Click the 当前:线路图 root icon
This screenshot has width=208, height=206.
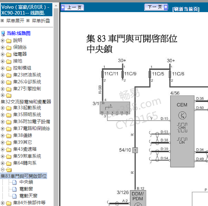point(3,34)
